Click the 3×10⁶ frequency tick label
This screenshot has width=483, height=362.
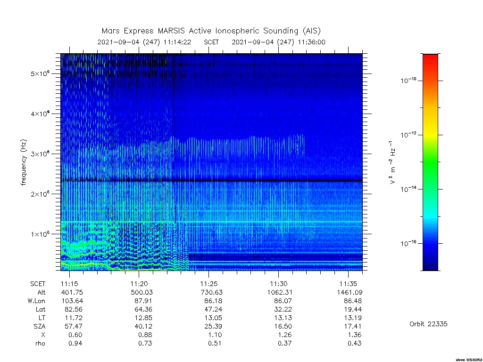pos(40,154)
